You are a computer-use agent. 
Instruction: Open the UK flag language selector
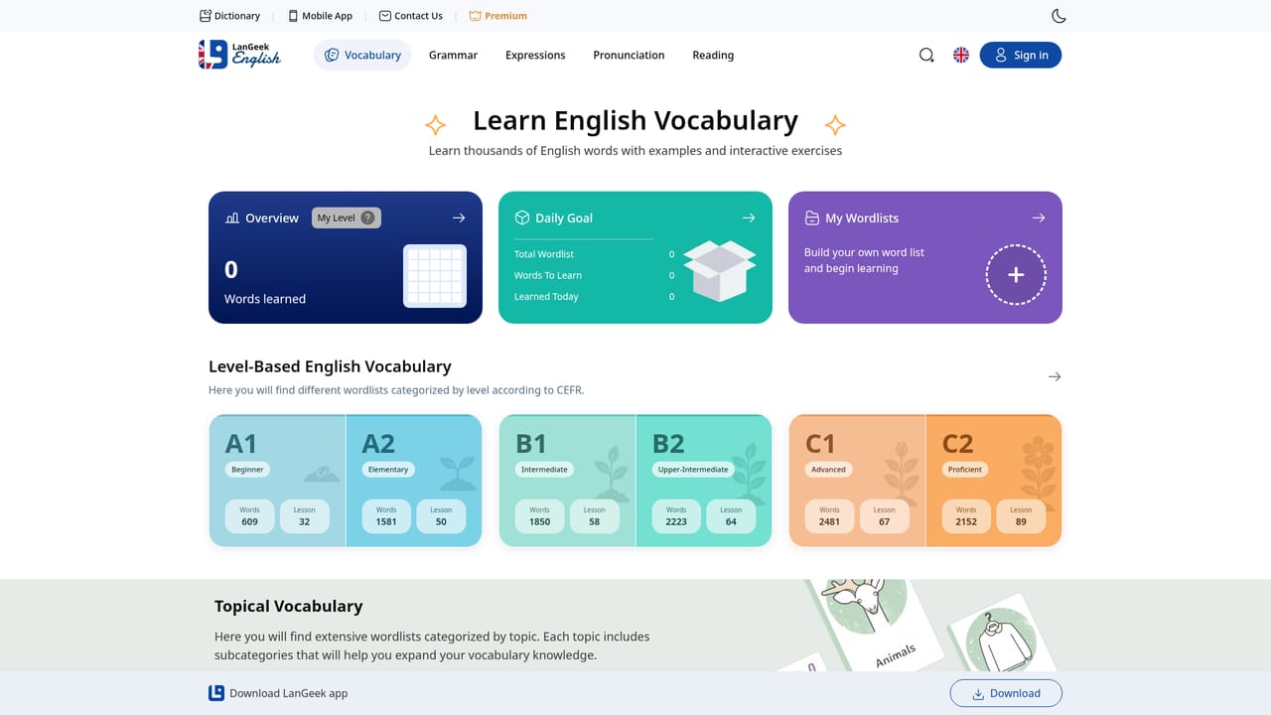(961, 56)
